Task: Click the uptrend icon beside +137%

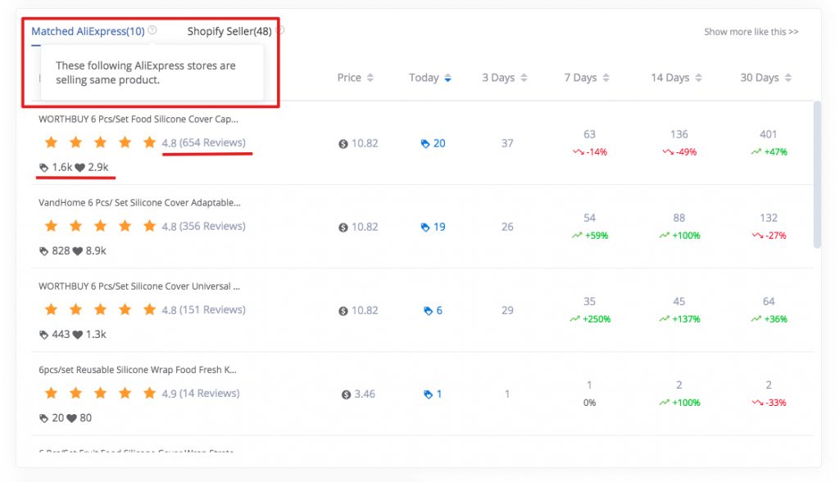Action: tap(664, 319)
